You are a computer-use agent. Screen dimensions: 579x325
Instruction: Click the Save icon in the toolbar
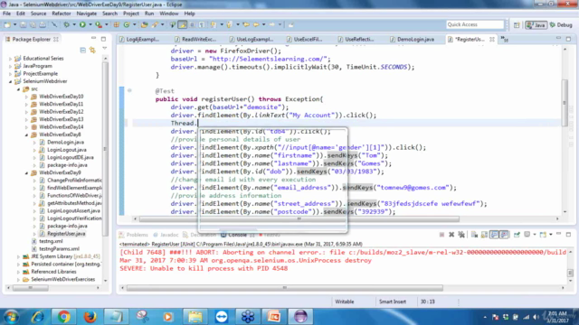(x=23, y=24)
